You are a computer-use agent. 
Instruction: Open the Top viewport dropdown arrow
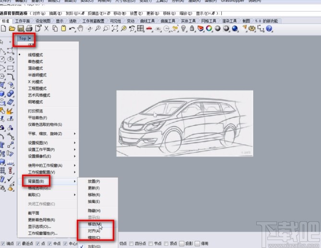30,38
